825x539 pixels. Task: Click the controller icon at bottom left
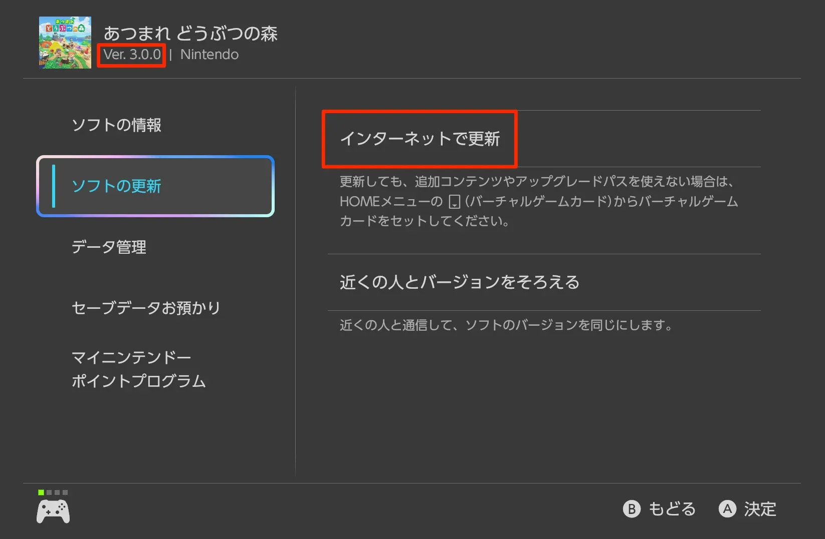(x=53, y=512)
